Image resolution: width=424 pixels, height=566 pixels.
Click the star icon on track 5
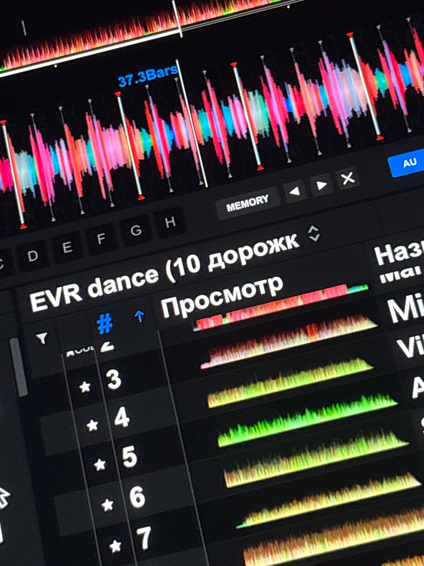pos(100,465)
